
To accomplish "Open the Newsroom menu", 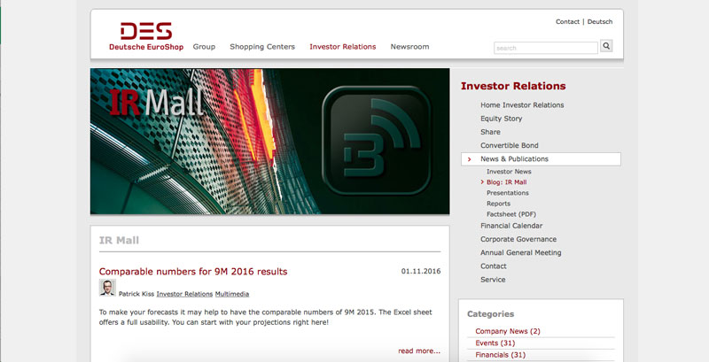I will click(409, 47).
